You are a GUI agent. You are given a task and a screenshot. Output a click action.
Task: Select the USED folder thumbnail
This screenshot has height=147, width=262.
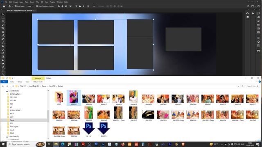(x=59, y=98)
